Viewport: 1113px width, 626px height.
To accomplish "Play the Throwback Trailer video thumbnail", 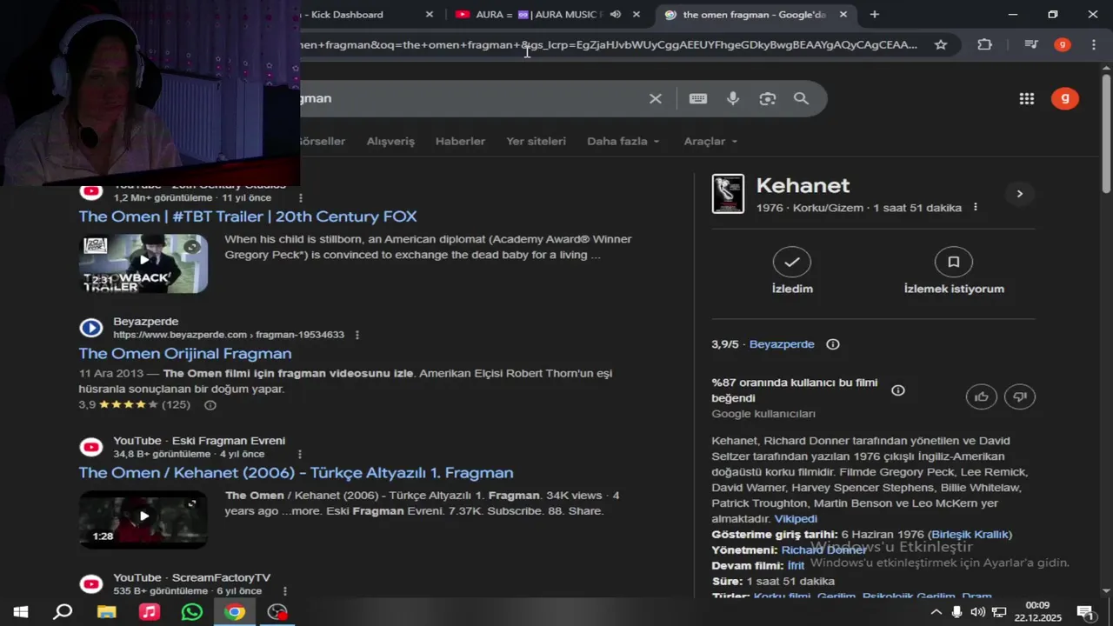I will click(143, 263).
